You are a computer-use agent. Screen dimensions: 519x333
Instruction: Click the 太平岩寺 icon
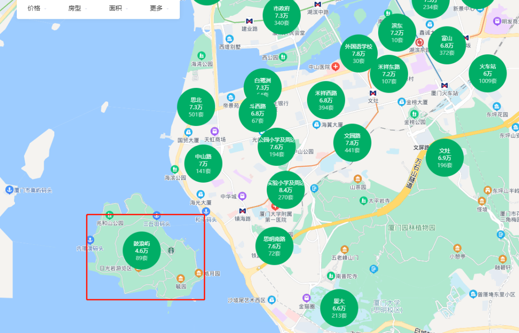tap(363, 200)
